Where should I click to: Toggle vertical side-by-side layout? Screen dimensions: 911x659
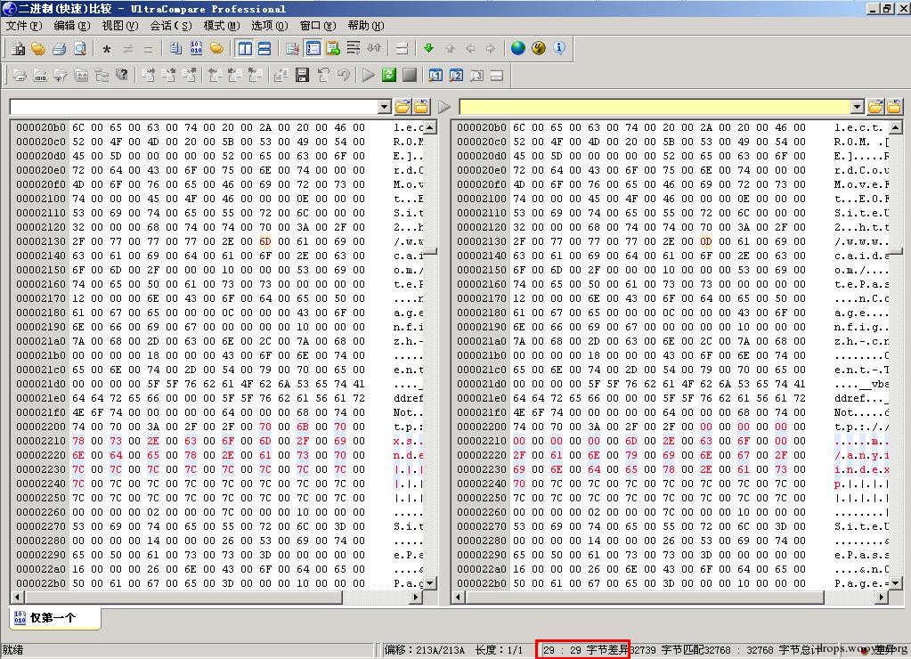(245, 48)
